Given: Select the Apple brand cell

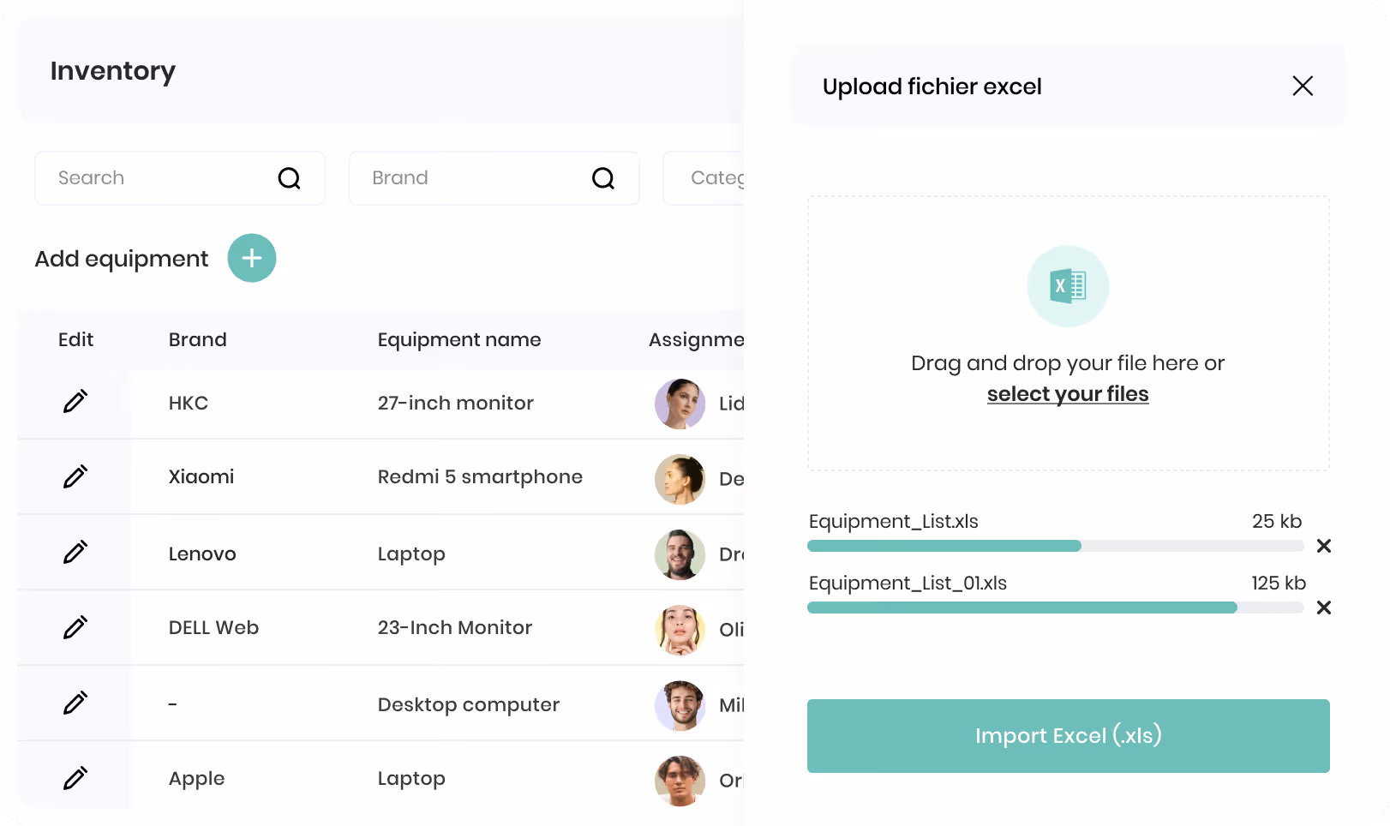Looking at the screenshot, I should coord(197,779).
